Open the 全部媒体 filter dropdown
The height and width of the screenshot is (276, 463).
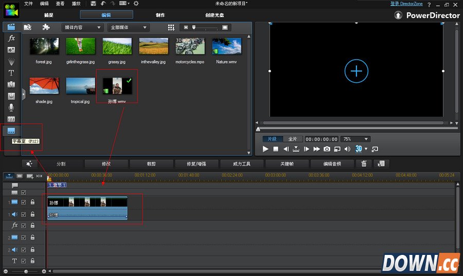click(129, 27)
